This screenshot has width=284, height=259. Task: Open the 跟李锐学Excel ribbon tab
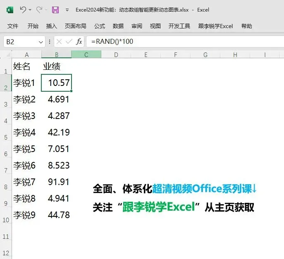click(215, 26)
